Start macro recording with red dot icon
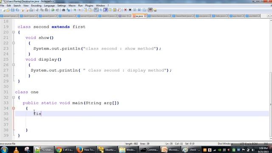The width and height of the screenshot is (272, 153). [x=125, y=10]
